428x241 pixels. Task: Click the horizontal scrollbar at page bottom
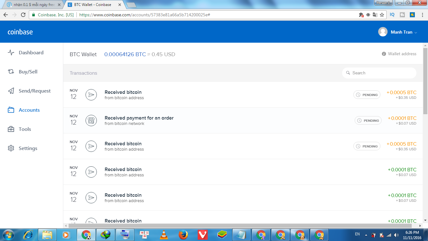[240, 226]
